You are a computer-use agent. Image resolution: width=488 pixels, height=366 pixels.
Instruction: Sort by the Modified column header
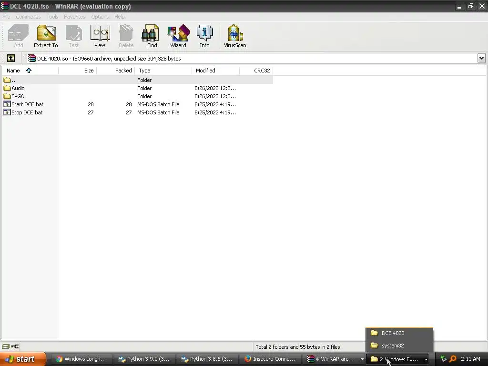[216, 71]
